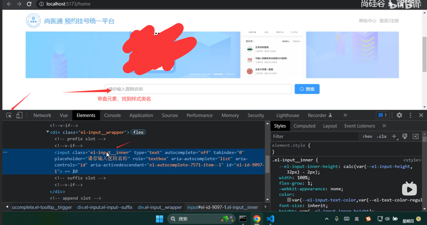Click the hospital name search input
The image size is (427, 225).
tap(198, 89)
